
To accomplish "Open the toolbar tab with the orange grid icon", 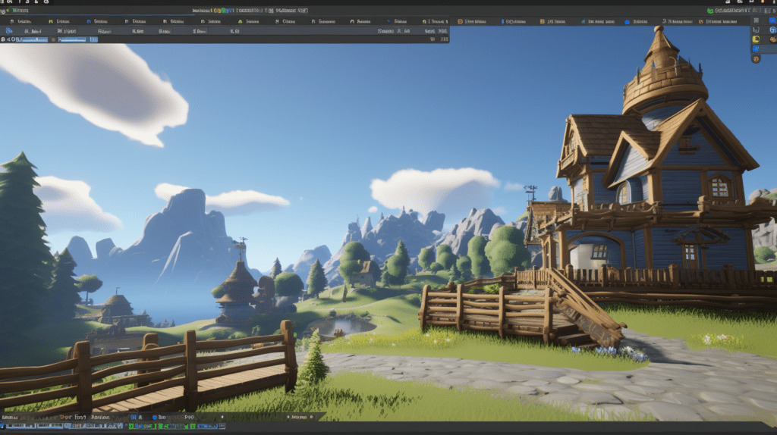I will [553, 21].
